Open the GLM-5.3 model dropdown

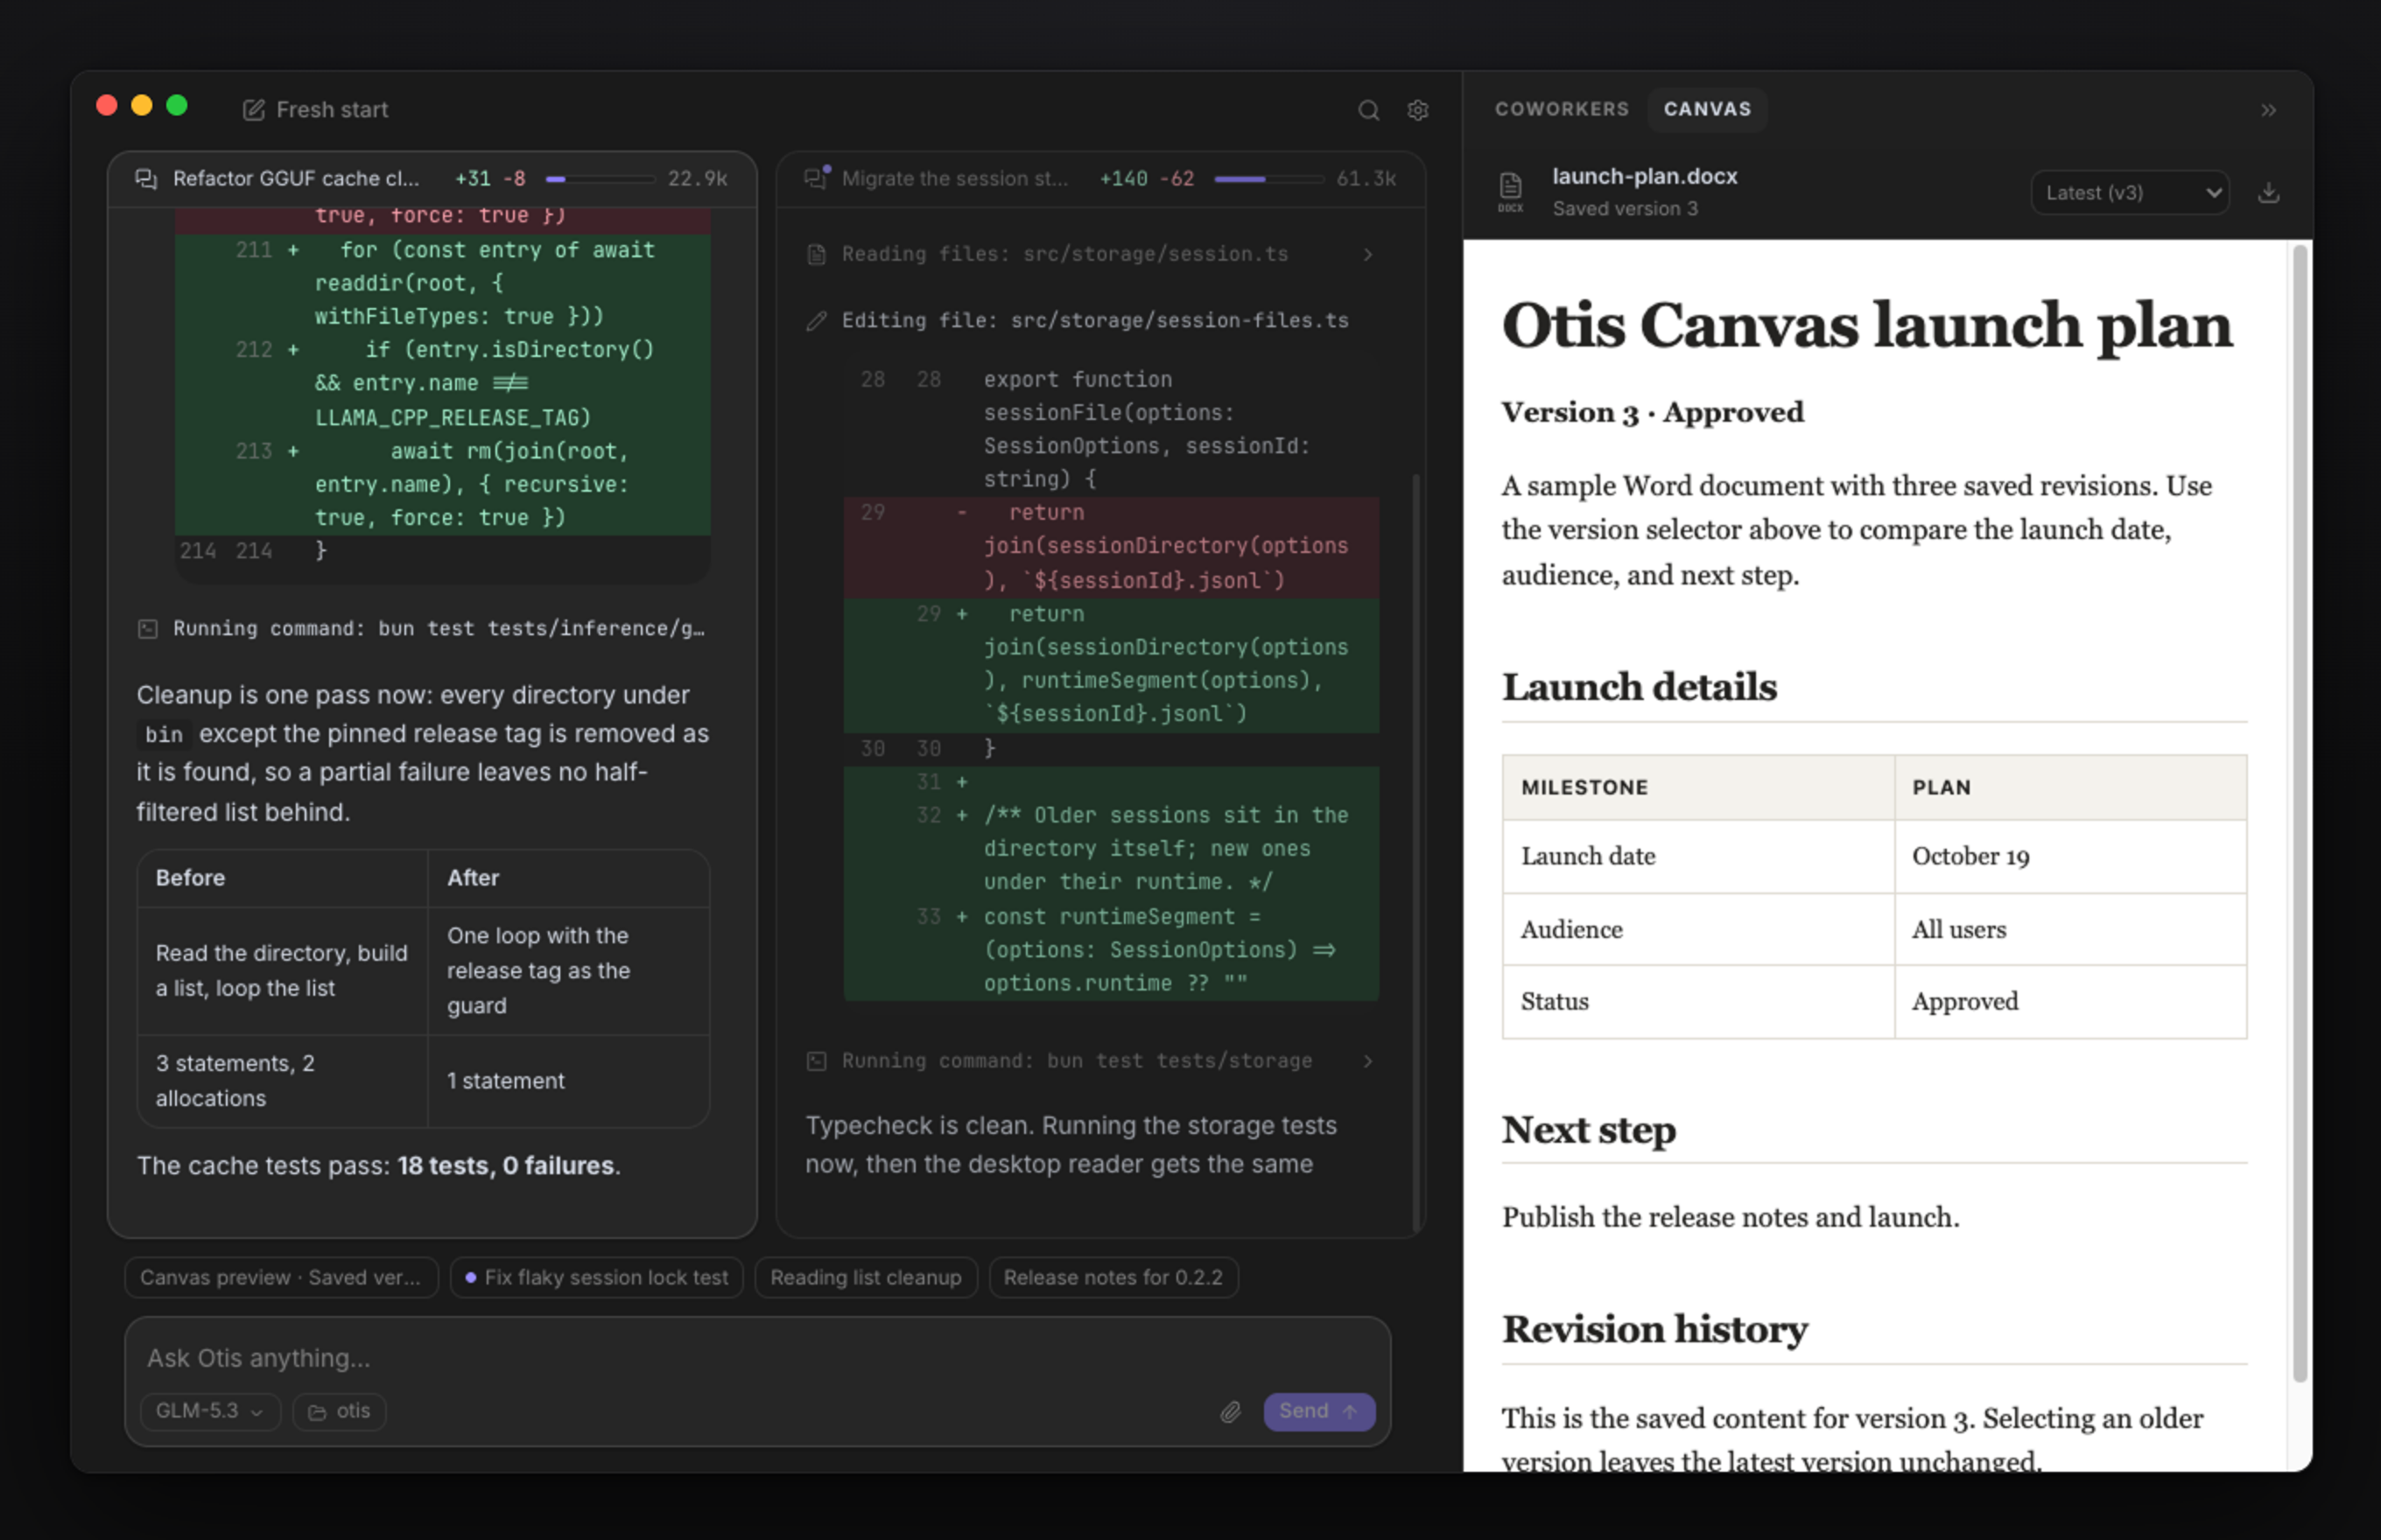210,1411
